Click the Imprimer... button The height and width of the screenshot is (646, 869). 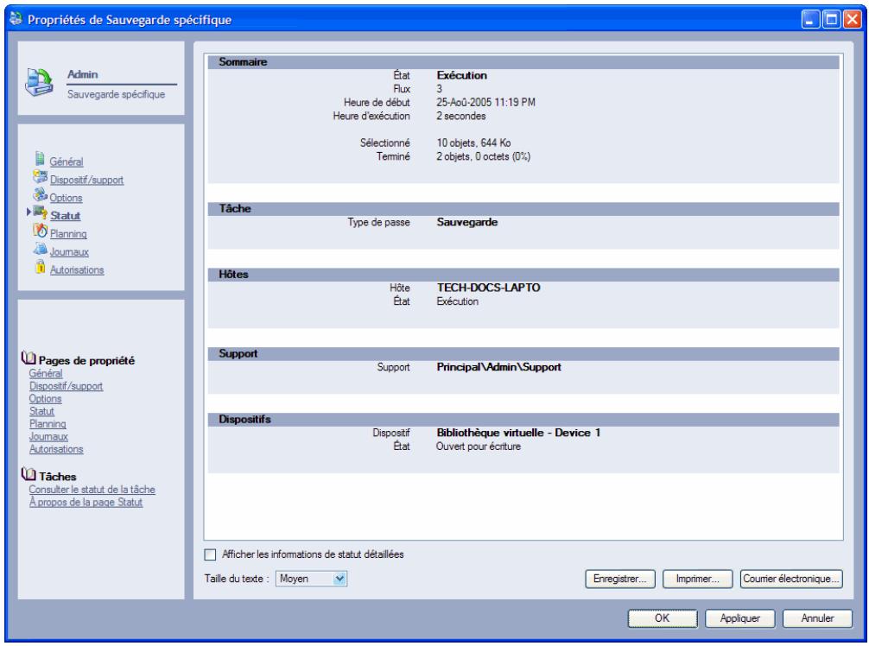[698, 579]
